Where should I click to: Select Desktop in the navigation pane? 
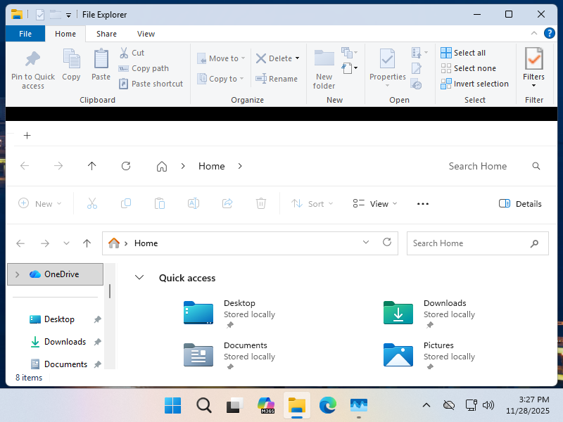click(x=59, y=319)
